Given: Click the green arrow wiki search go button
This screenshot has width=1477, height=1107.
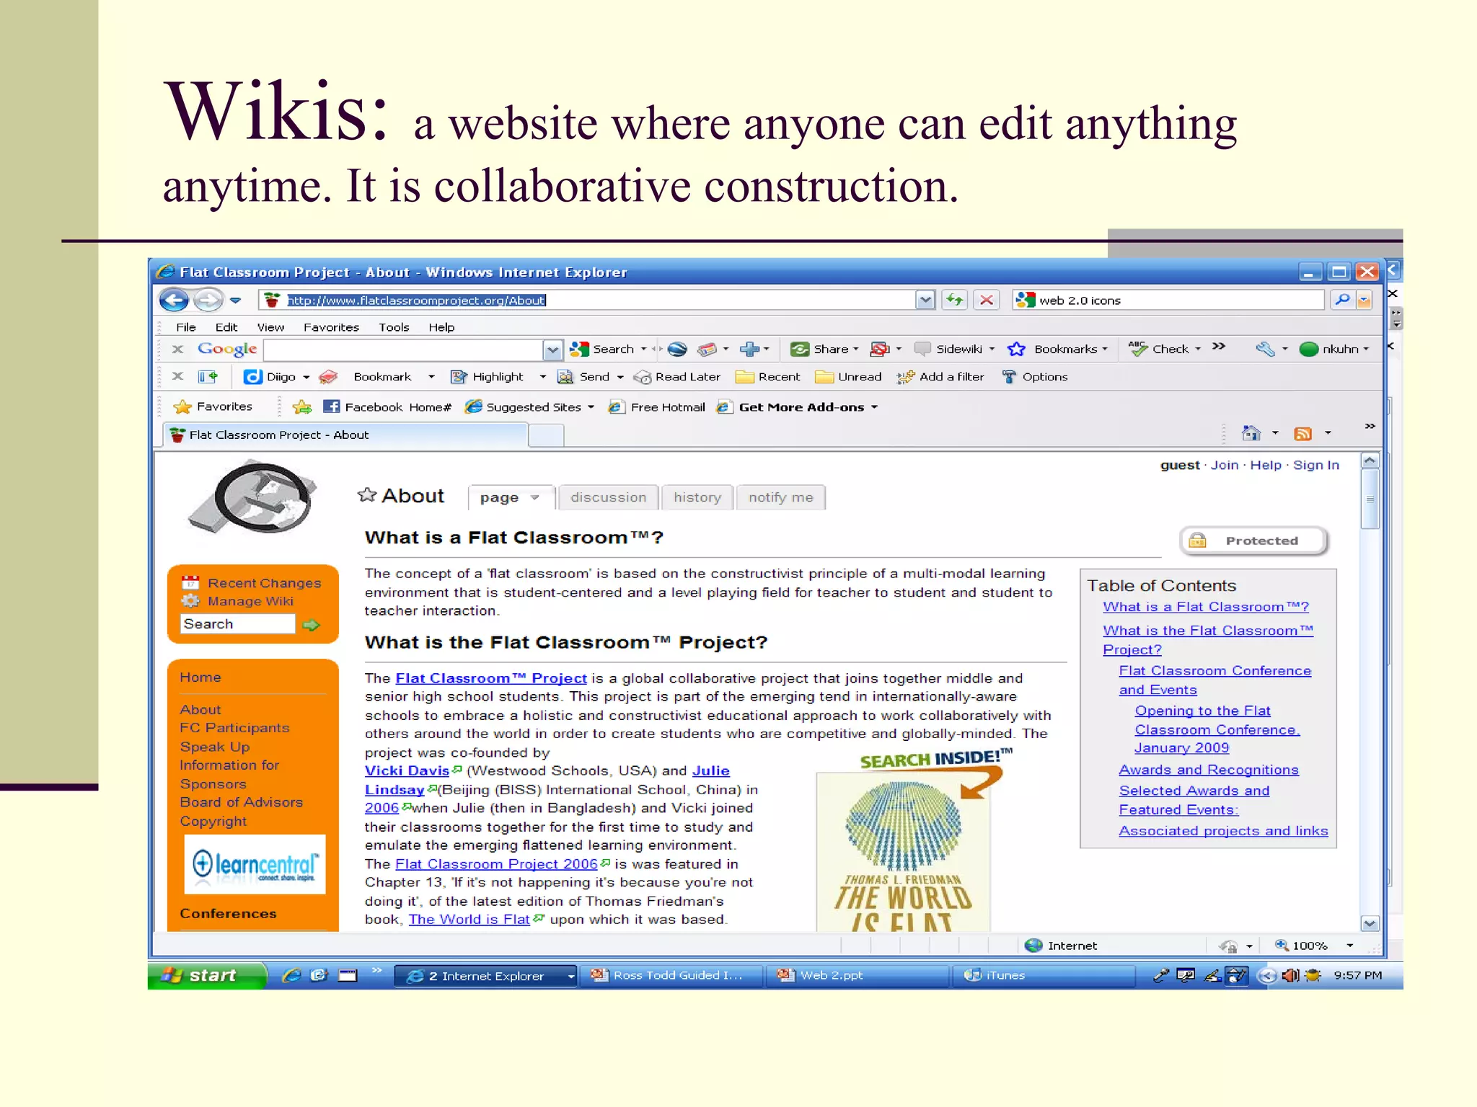Looking at the screenshot, I should tap(312, 625).
